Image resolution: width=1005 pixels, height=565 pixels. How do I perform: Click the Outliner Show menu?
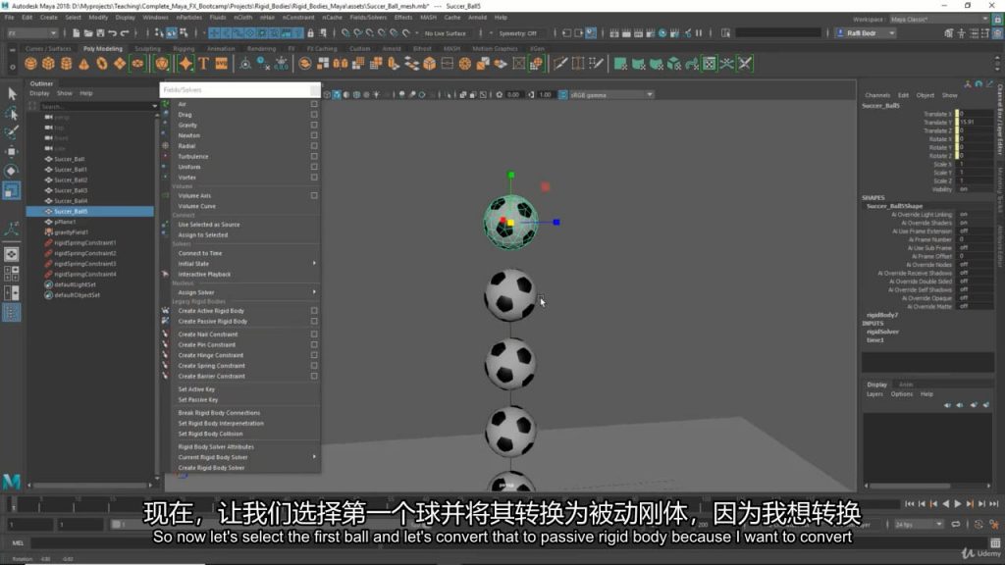pyautogui.click(x=64, y=93)
